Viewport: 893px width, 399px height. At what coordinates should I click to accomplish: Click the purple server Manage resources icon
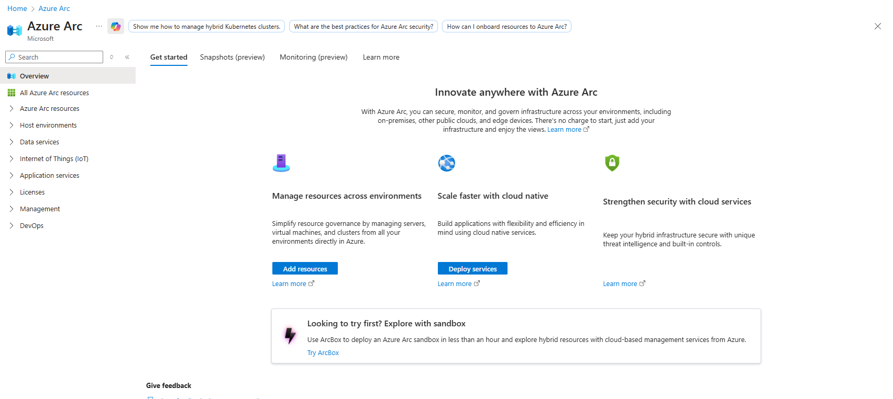pyautogui.click(x=281, y=163)
